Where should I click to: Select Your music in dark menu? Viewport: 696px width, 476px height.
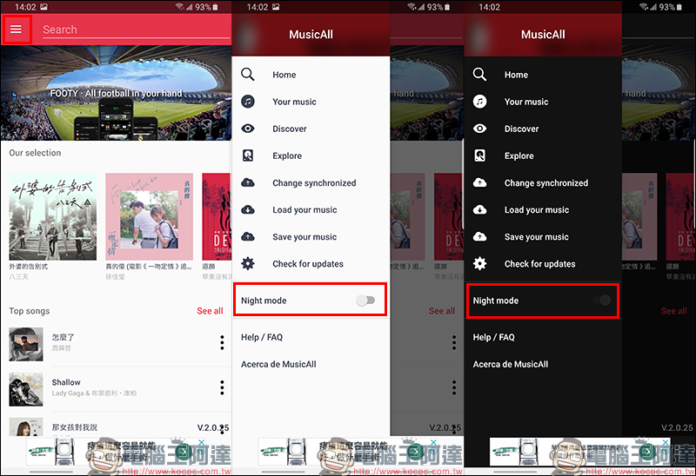point(526,102)
